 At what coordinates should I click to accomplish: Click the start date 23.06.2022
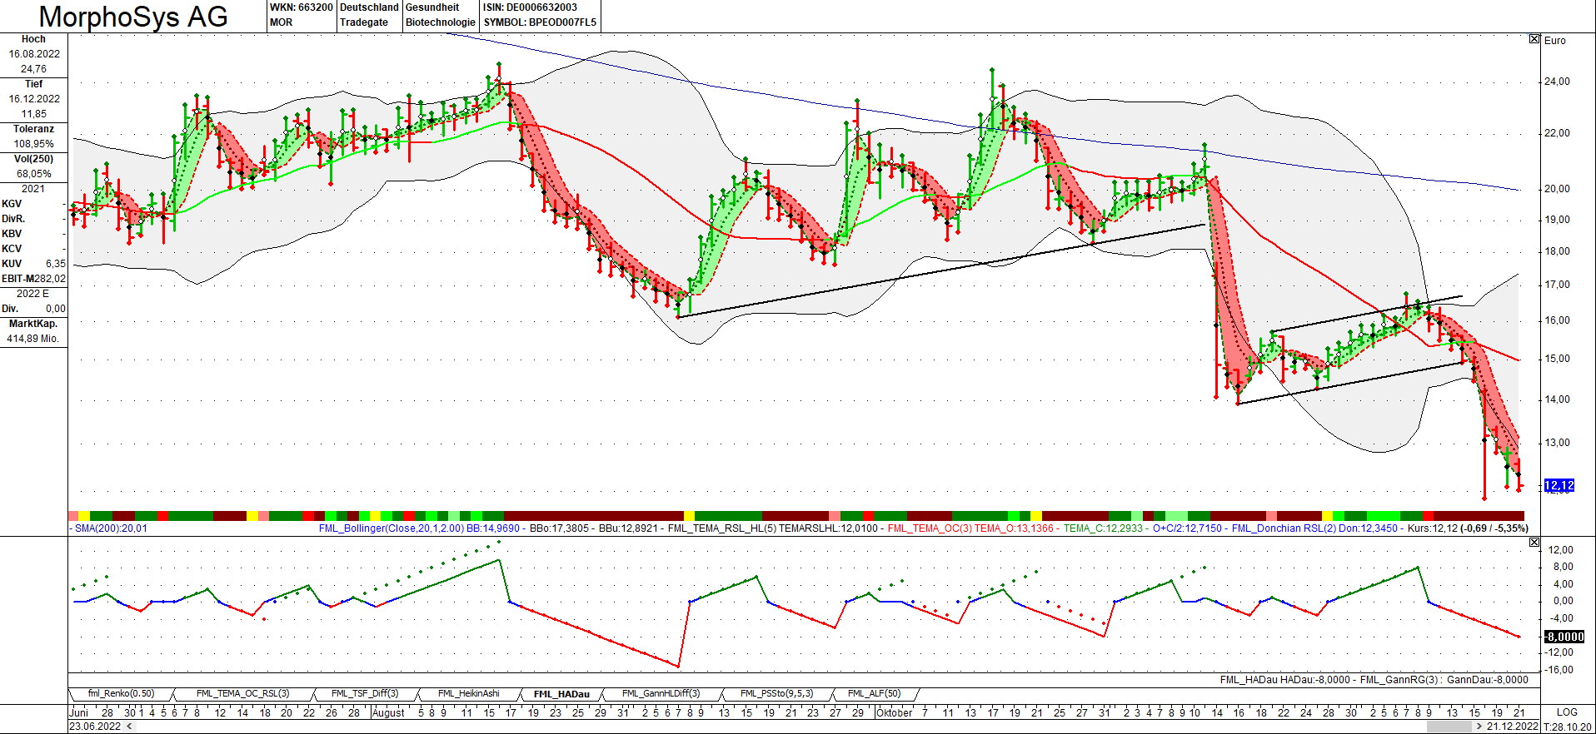click(x=95, y=727)
